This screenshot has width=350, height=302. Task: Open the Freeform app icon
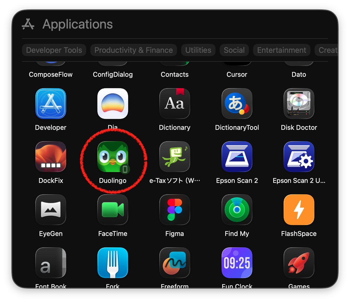pyautogui.click(x=175, y=263)
